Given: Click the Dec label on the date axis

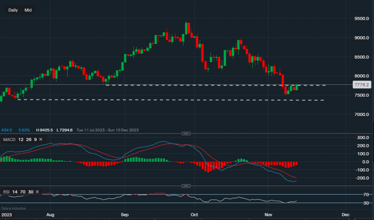Looking at the screenshot, I should pos(345,215).
